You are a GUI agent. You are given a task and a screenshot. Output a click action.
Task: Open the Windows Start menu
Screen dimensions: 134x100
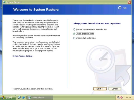click(x=8, y=97)
